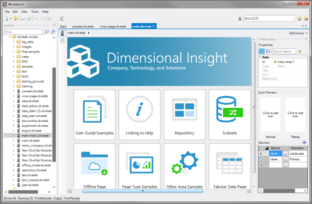Collapse the Area property group
The height and width of the screenshot is (204, 312).
click(260, 57)
